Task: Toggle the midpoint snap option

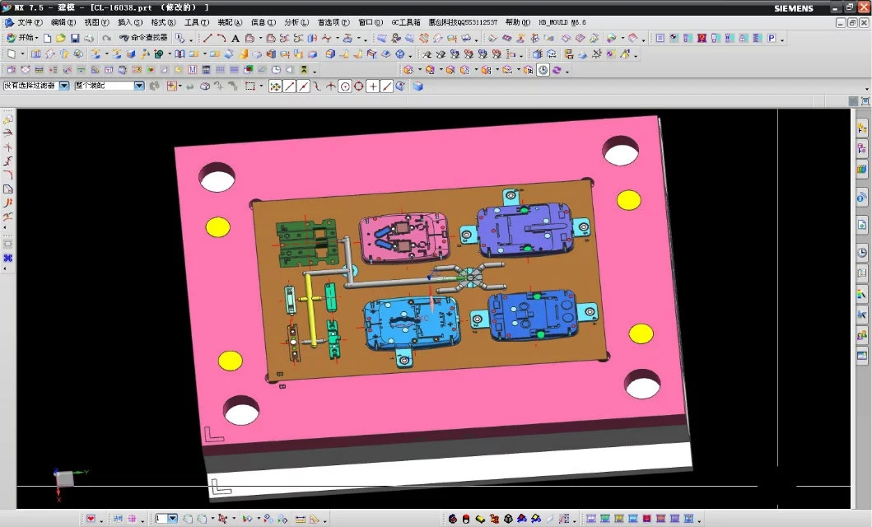Action: pos(303,86)
